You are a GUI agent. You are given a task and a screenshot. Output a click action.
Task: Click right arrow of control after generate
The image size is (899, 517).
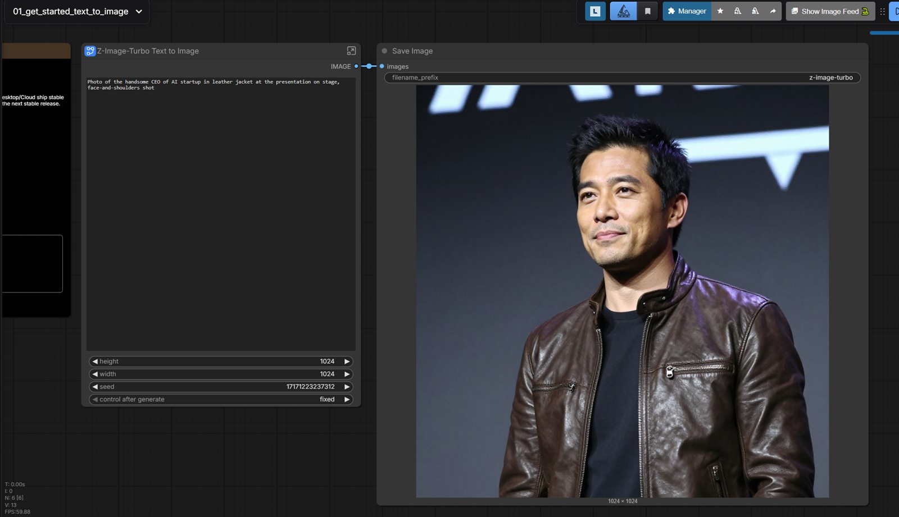point(347,400)
